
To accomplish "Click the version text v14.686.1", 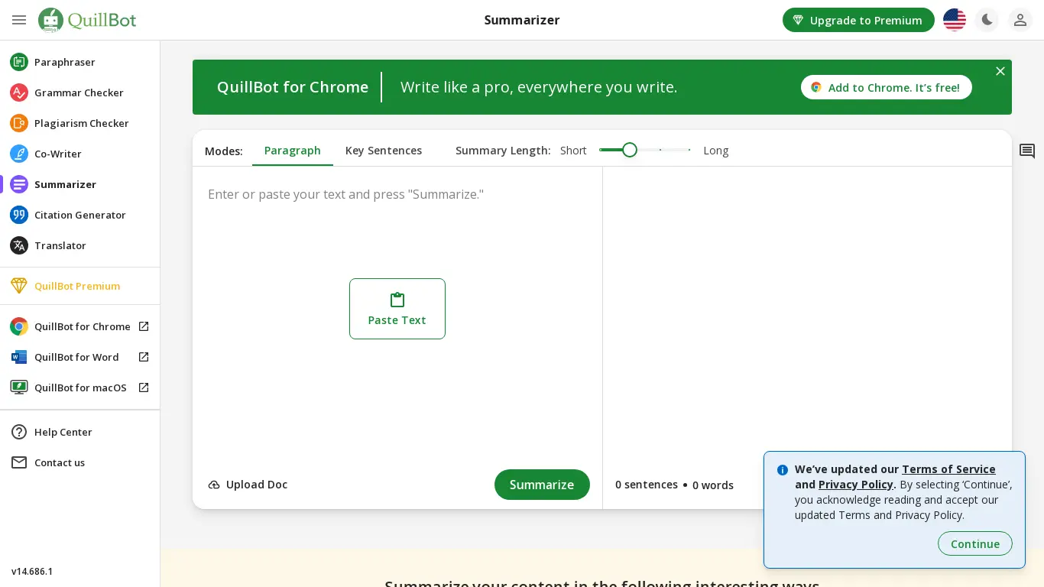I will (x=32, y=571).
